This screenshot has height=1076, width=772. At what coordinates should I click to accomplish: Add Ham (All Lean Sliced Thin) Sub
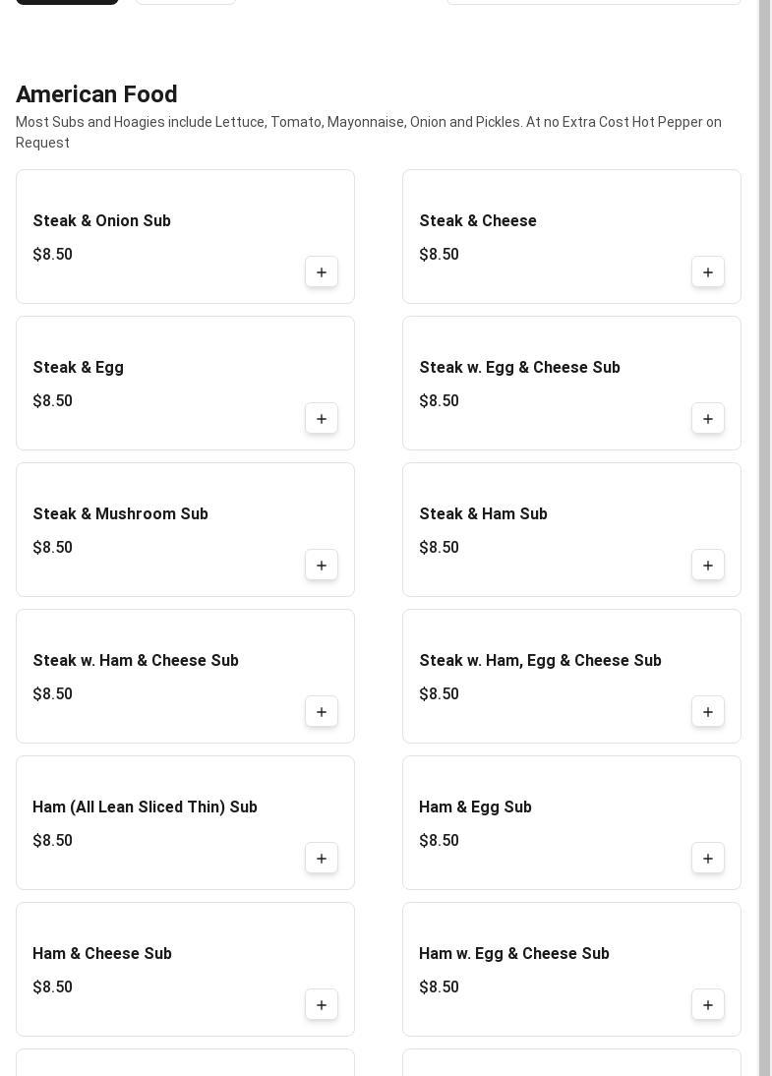(322, 859)
